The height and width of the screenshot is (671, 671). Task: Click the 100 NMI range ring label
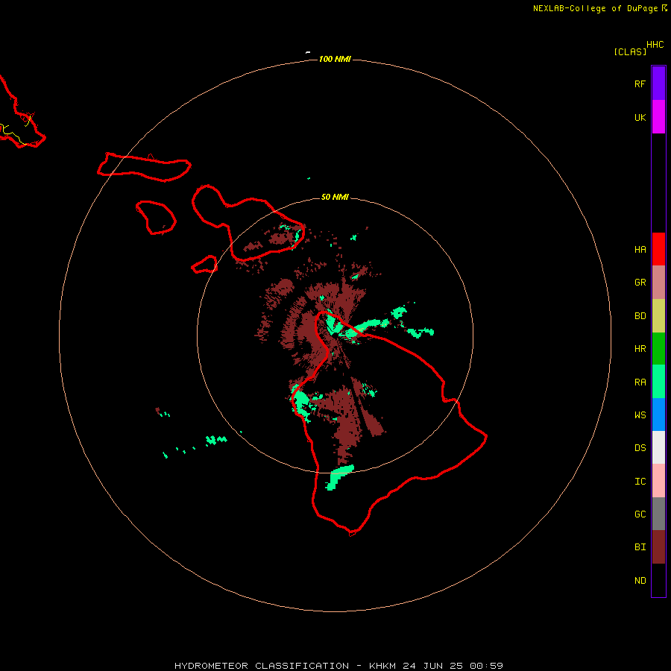pos(335,59)
